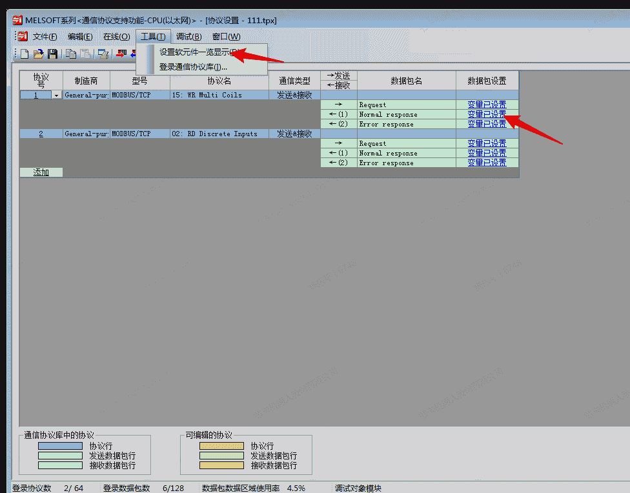Click the Paste toolbar icon

[x=85, y=54]
